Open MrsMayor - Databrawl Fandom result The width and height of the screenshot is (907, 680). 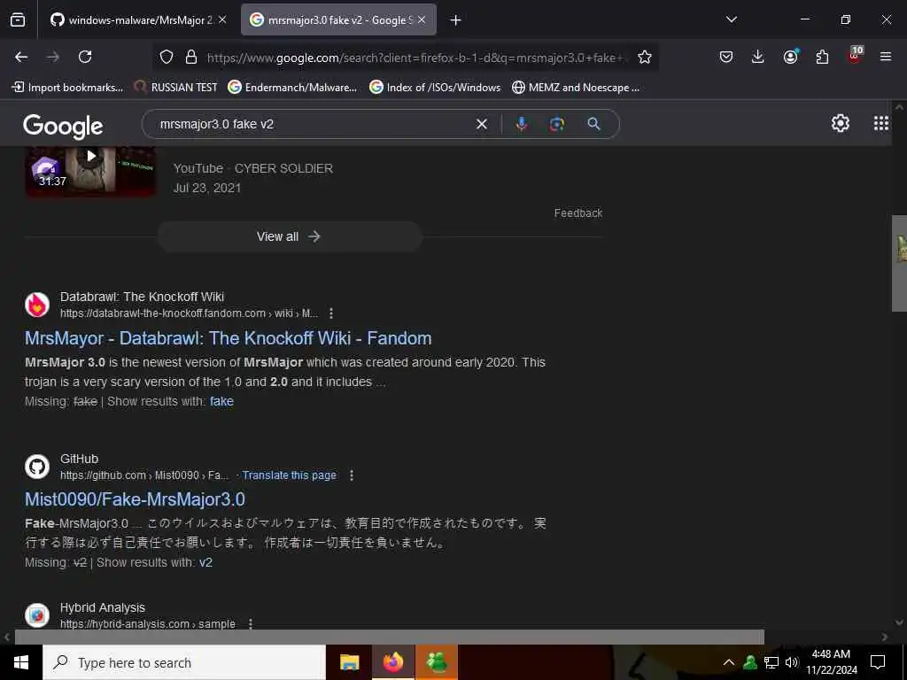228,338
